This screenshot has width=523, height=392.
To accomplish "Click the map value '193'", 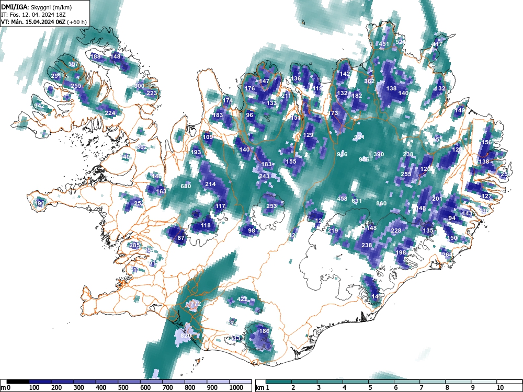I will click(x=196, y=152).
